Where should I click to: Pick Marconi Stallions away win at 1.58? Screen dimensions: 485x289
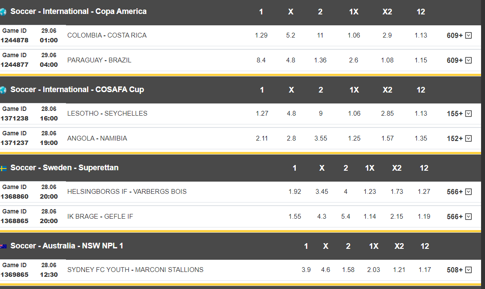[348, 270]
